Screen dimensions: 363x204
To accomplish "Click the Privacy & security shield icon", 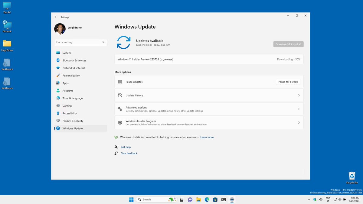I will [x=58, y=121].
